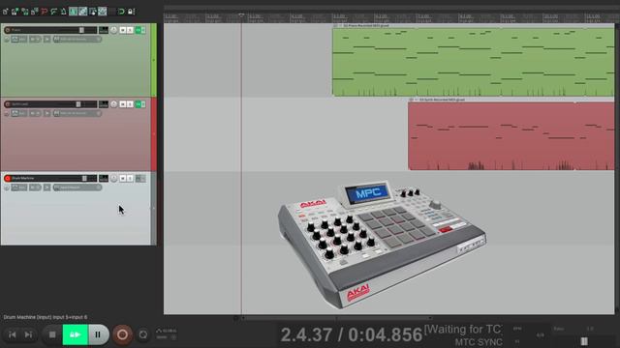Toggle record monitoring on Piano track
The image size is (620, 348).
46,39
